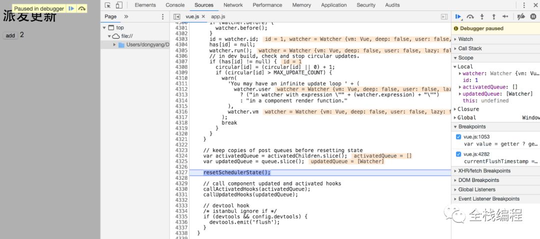Image resolution: width=540 pixels, height=239 pixels.
Task: Open the Elements panel
Action: (x=145, y=5)
